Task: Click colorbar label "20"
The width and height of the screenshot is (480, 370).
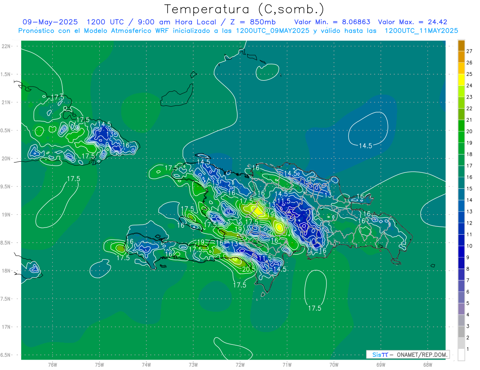Action: (469, 131)
